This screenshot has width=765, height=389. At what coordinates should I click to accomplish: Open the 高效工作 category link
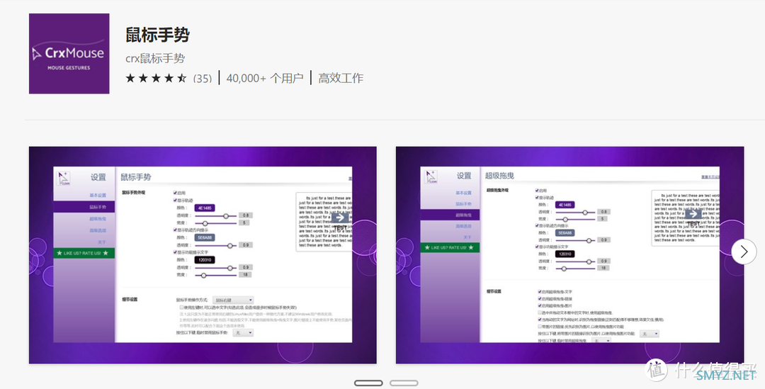tap(341, 78)
